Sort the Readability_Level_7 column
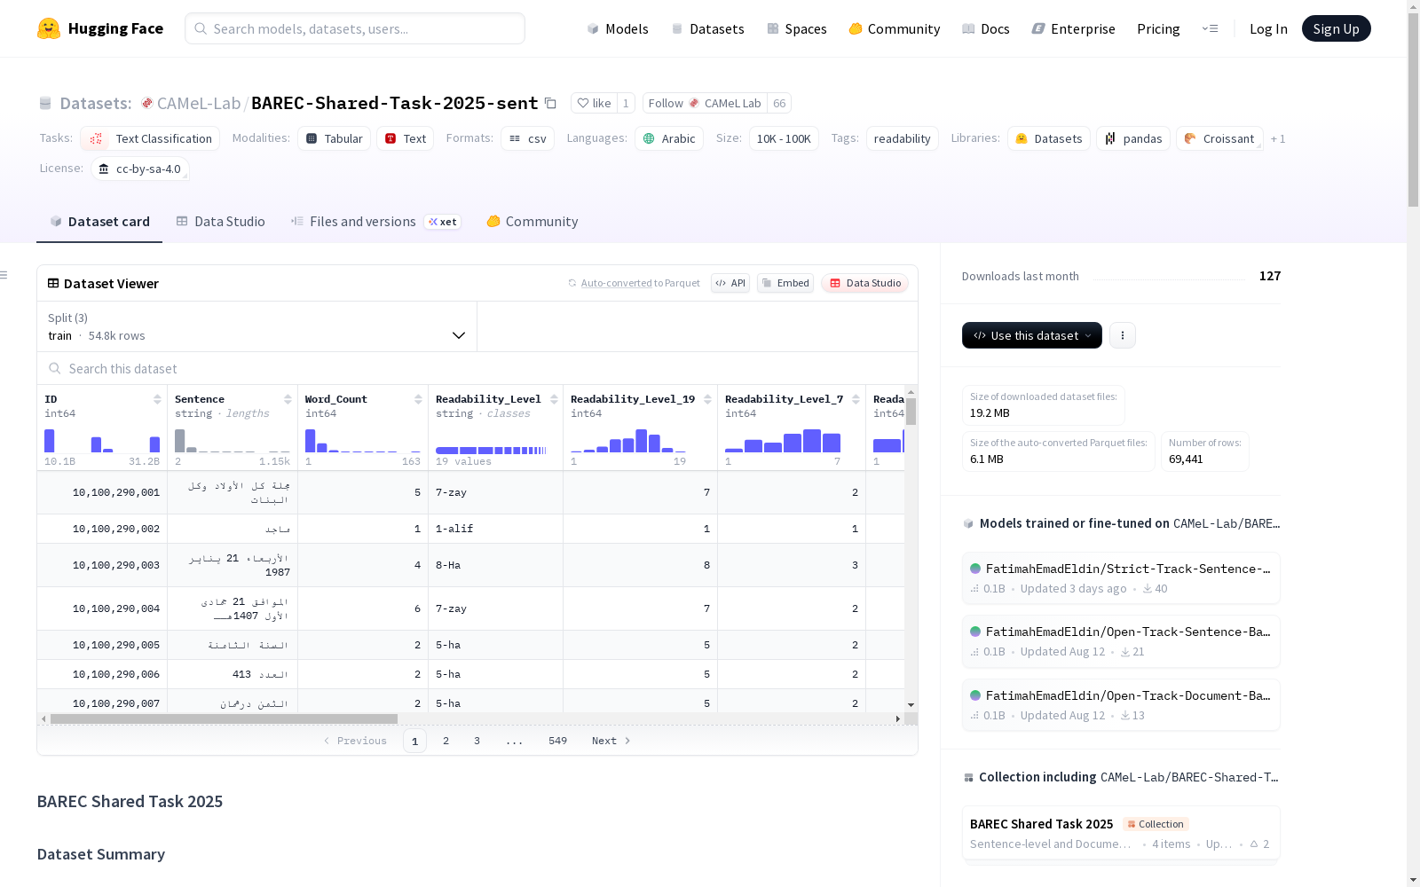Screen dimensions: 1420x887 pos(856,399)
